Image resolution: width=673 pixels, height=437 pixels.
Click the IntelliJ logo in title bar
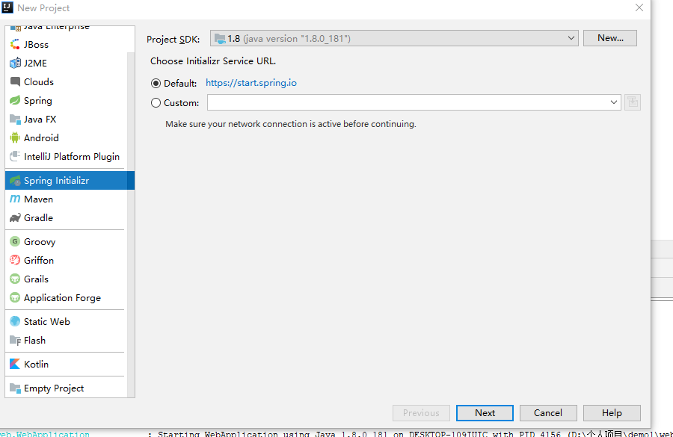pyautogui.click(x=7, y=7)
